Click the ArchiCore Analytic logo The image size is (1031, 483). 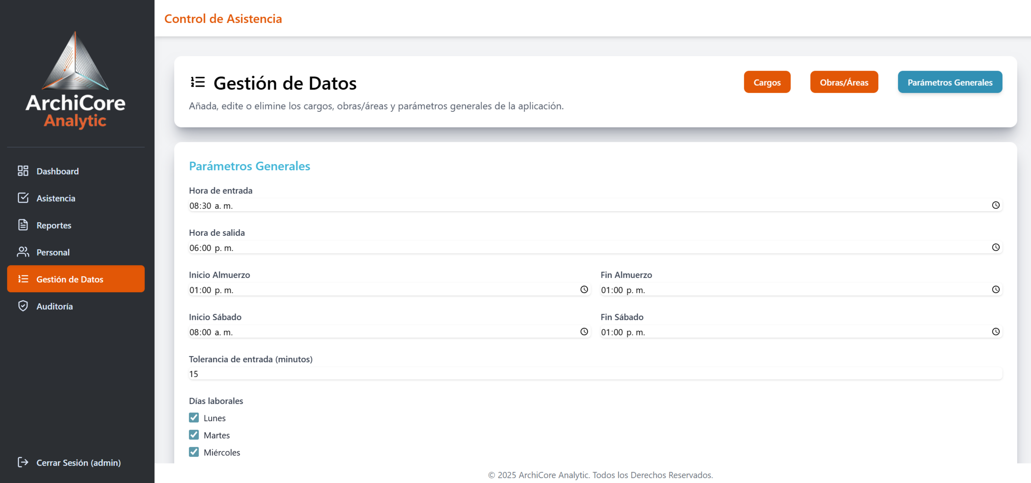tap(76, 80)
